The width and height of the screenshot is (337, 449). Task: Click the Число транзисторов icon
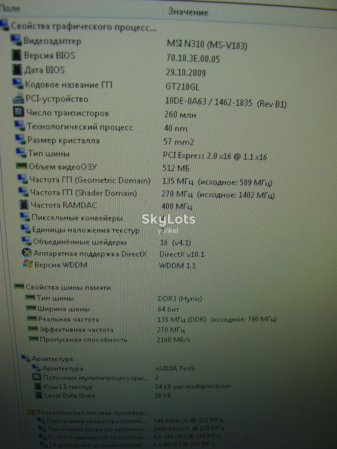point(19,112)
